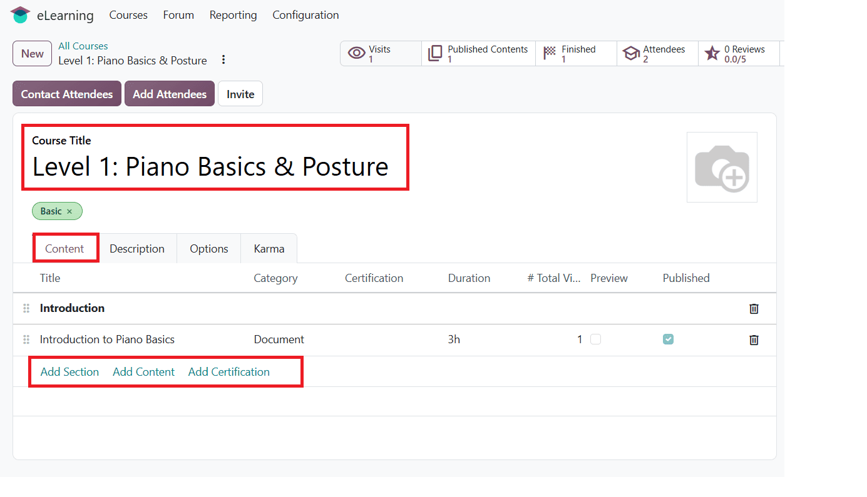This screenshot has width=867, height=497.
Task: Click the Duration column header
Action: pos(469,278)
